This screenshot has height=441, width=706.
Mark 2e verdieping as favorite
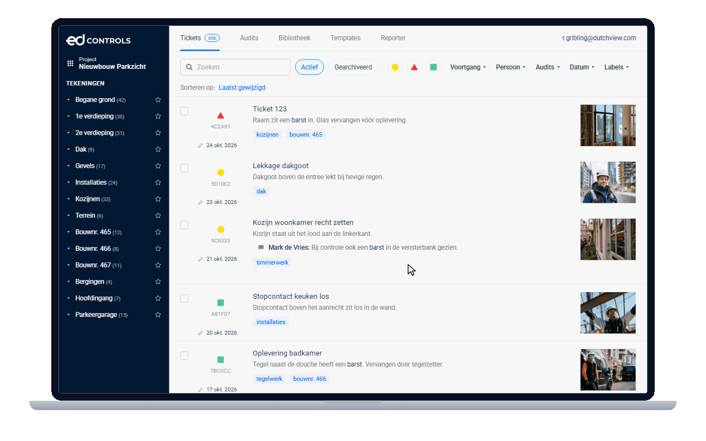[x=158, y=133]
